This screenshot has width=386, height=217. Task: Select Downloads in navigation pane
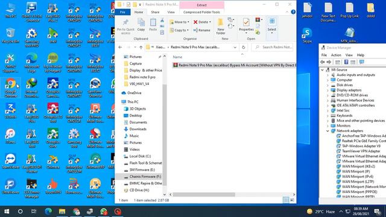click(138, 129)
